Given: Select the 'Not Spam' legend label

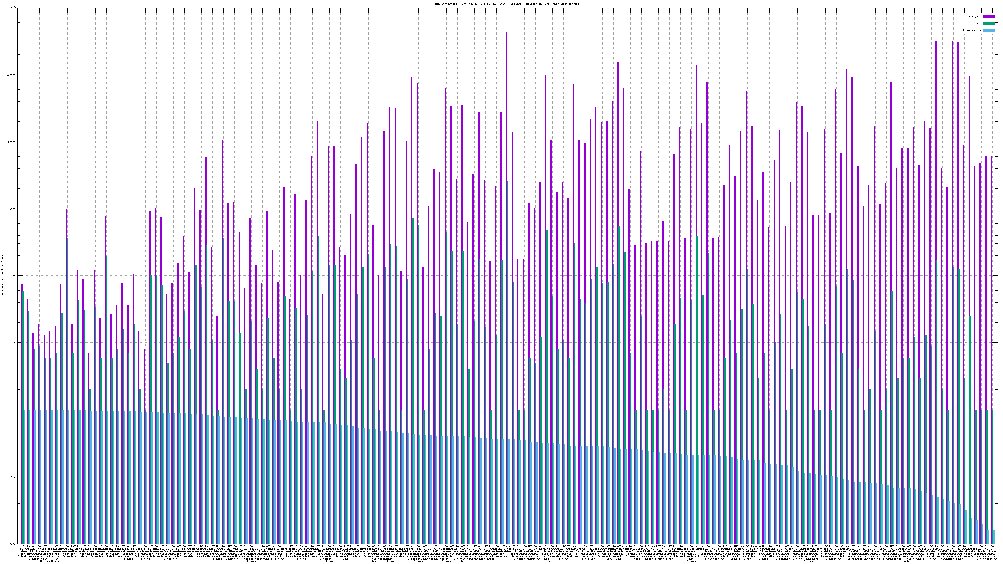Looking at the screenshot, I should [975, 17].
